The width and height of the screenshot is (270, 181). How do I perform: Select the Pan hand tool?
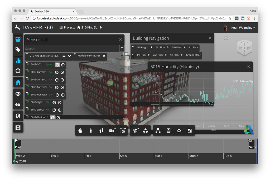(80, 131)
